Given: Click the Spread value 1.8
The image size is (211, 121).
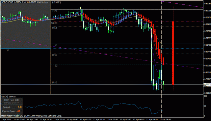Looking at the screenshot, I should [20, 107].
